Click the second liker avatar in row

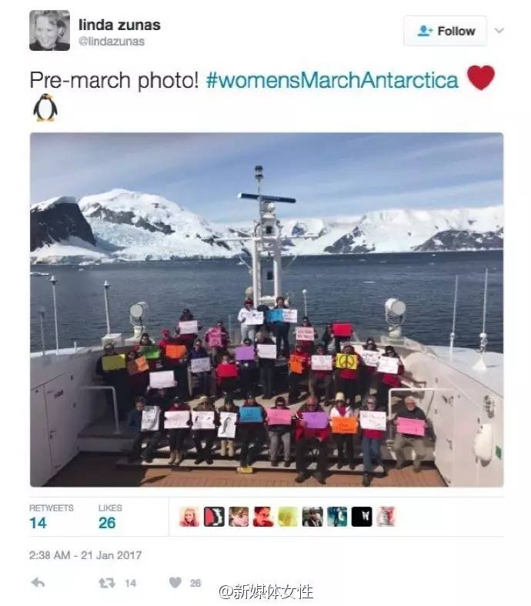click(x=214, y=517)
